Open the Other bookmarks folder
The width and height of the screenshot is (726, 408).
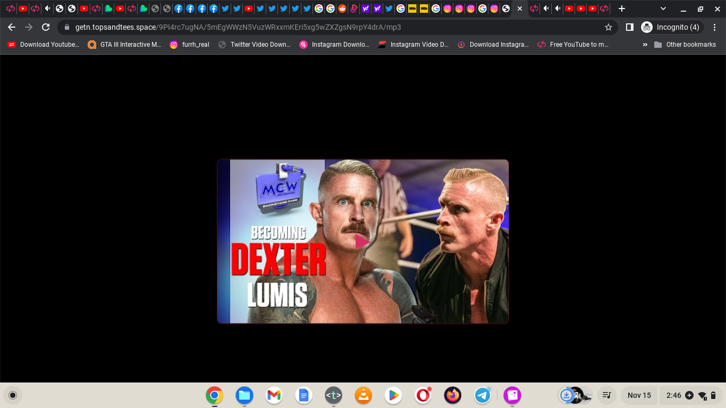[685, 45]
